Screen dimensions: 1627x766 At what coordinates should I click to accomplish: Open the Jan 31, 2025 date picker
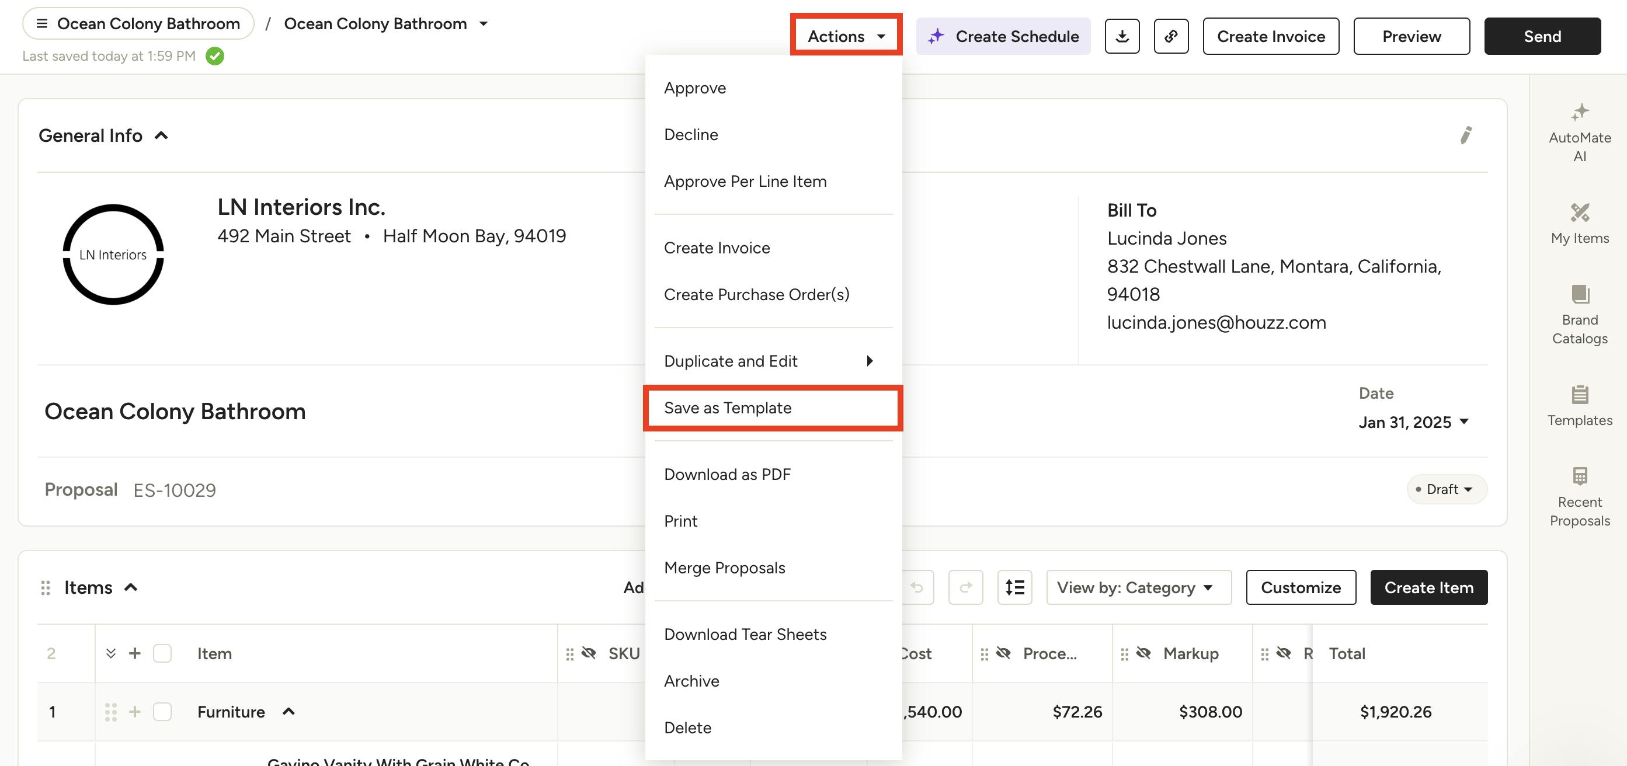click(x=1413, y=422)
